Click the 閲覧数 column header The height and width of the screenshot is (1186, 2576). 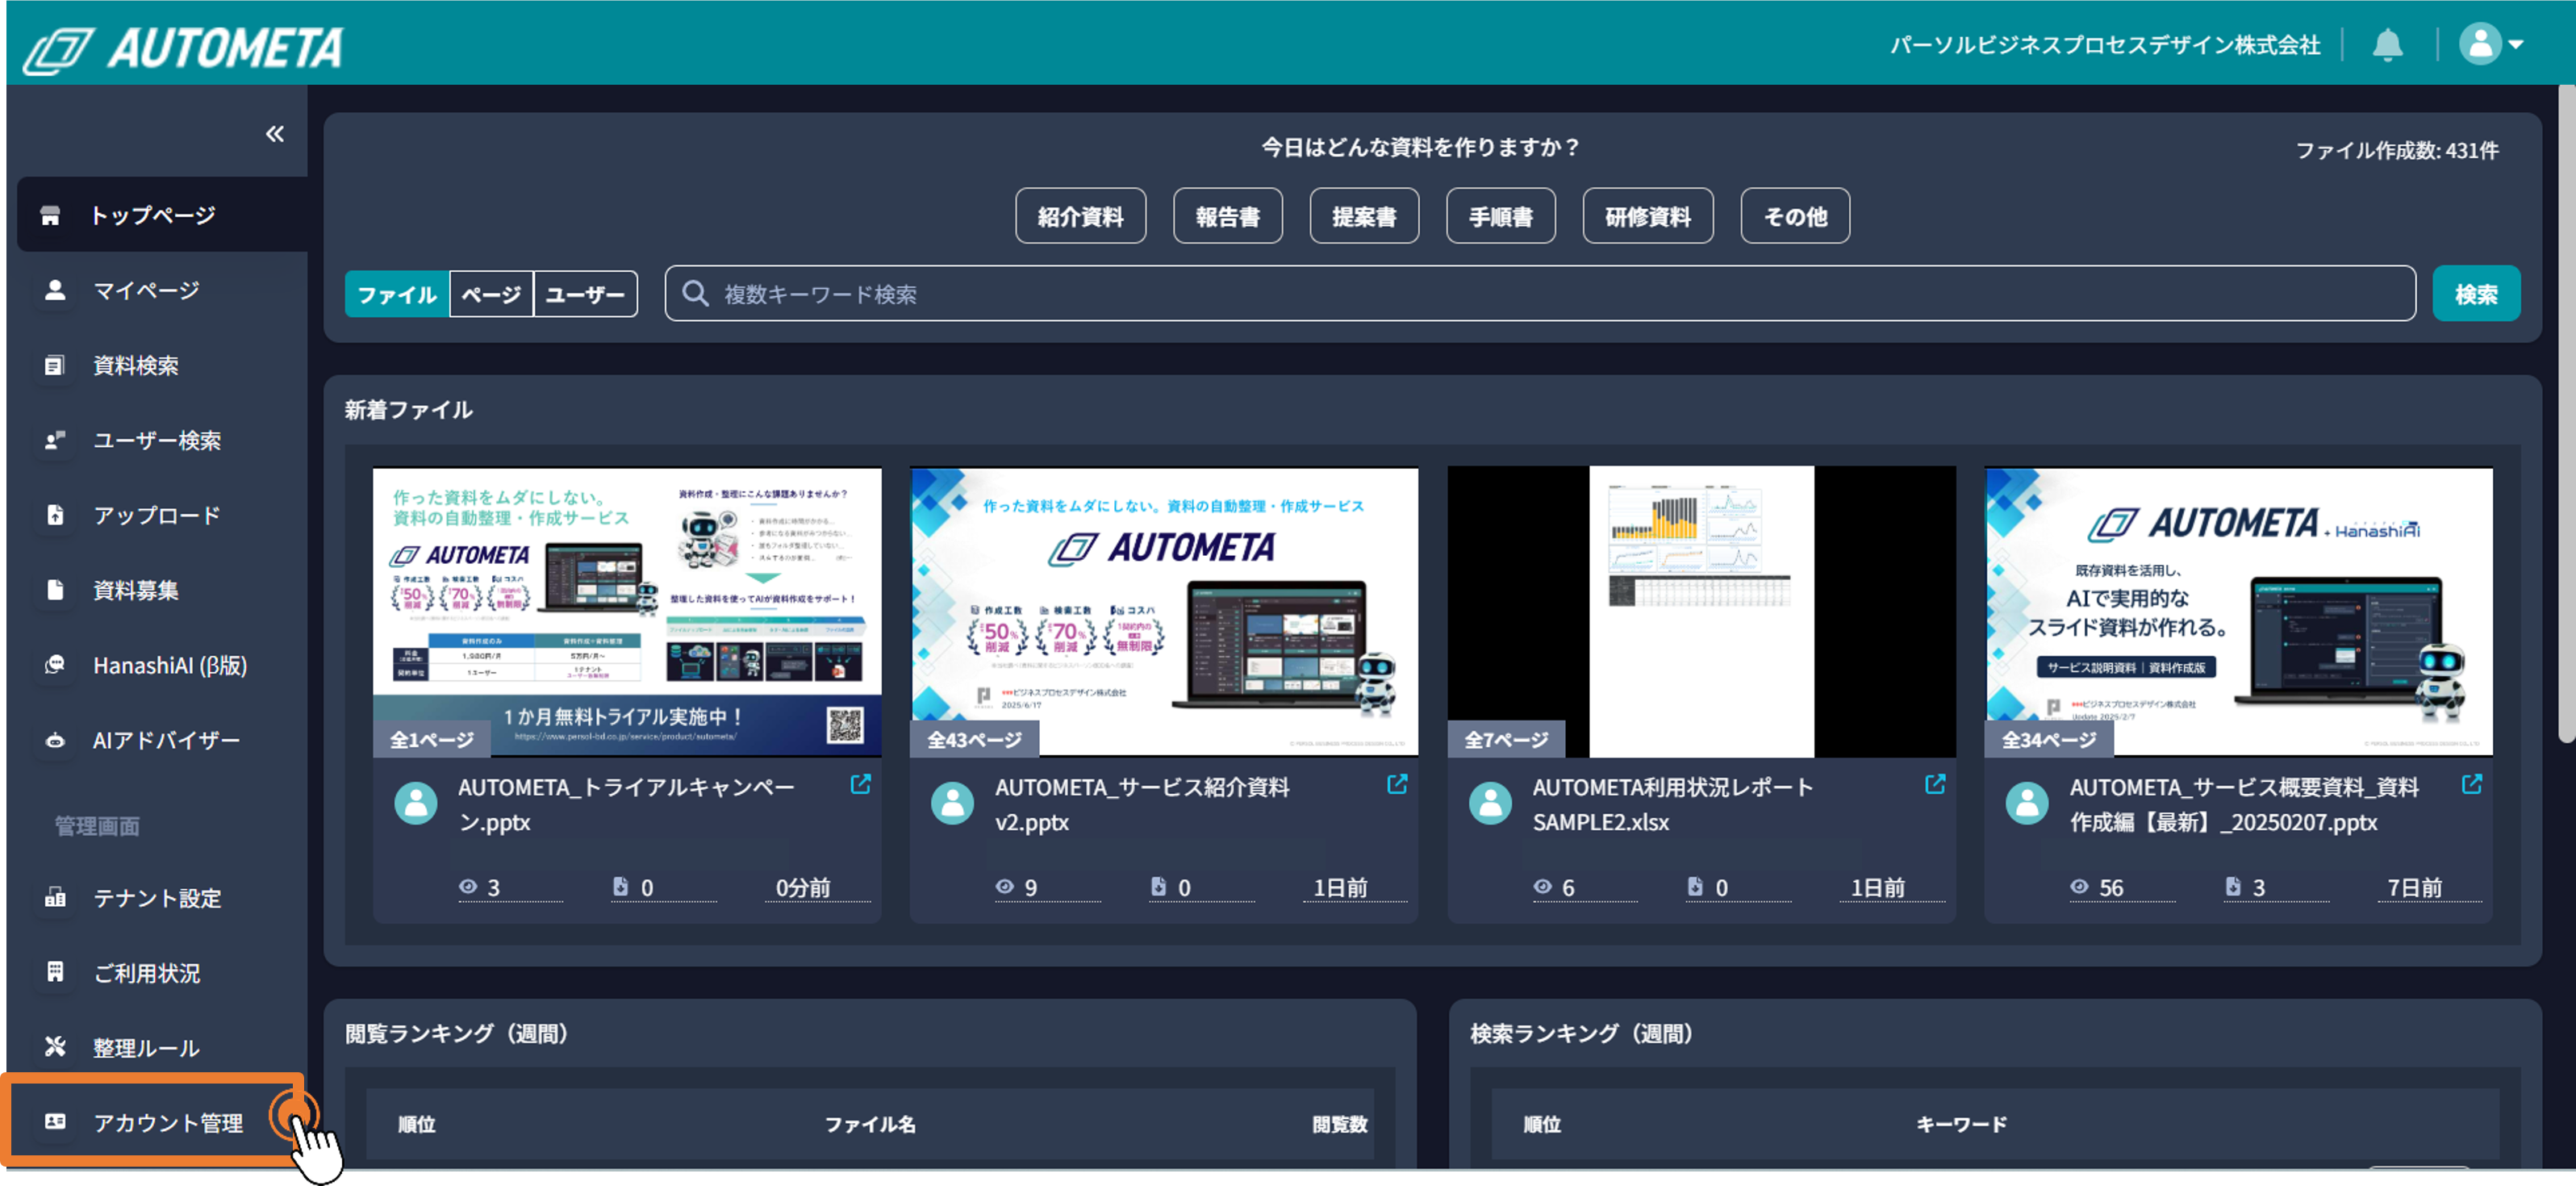point(1339,1124)
